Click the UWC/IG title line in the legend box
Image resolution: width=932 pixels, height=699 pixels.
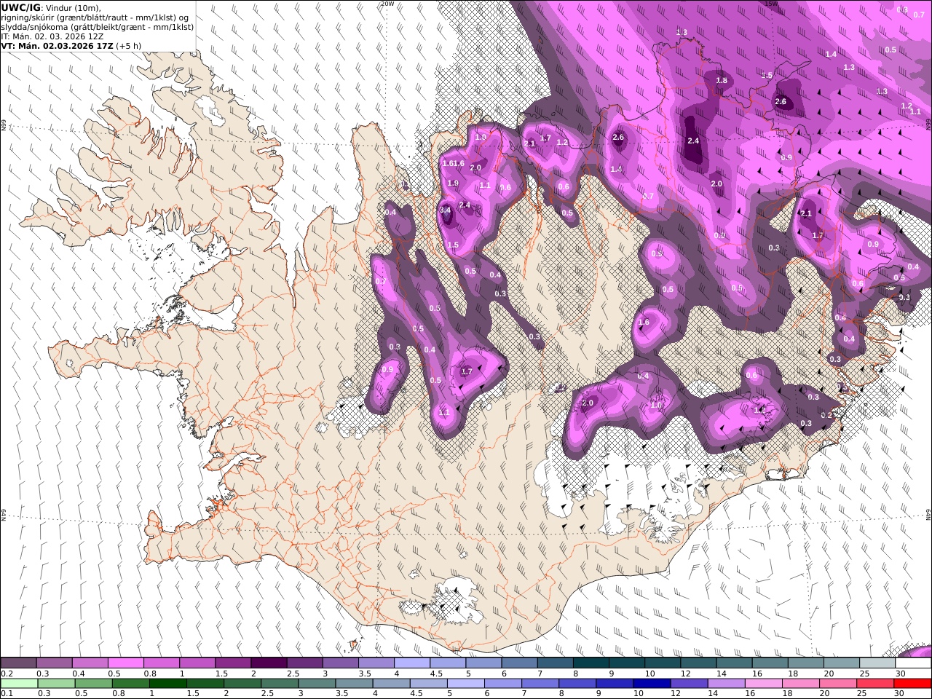(51, 8)
